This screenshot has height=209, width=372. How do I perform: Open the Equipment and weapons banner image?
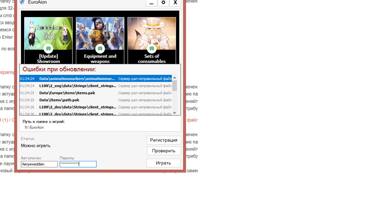(100, 33)
